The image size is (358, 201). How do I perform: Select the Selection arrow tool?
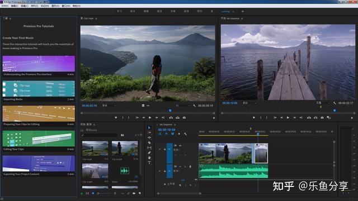149,128
